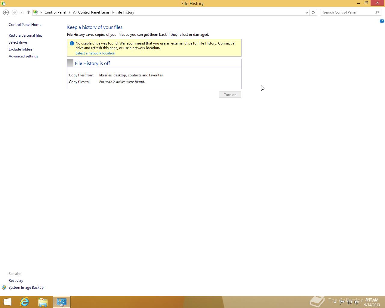This screenshot has height=308, width=385.
Task: Click the File History is off heading
Action: (x=92, y=63)
